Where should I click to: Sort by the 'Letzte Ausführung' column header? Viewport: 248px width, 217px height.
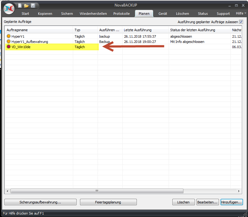click(145, 30)
